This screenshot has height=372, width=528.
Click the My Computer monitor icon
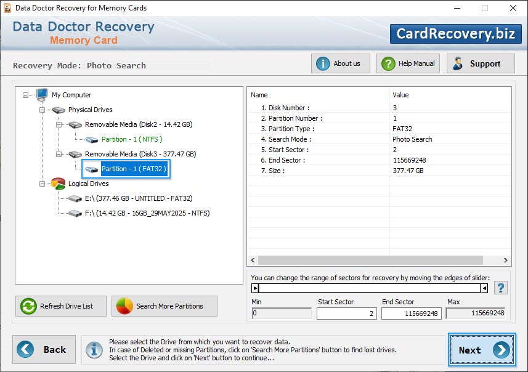(42, 95)
